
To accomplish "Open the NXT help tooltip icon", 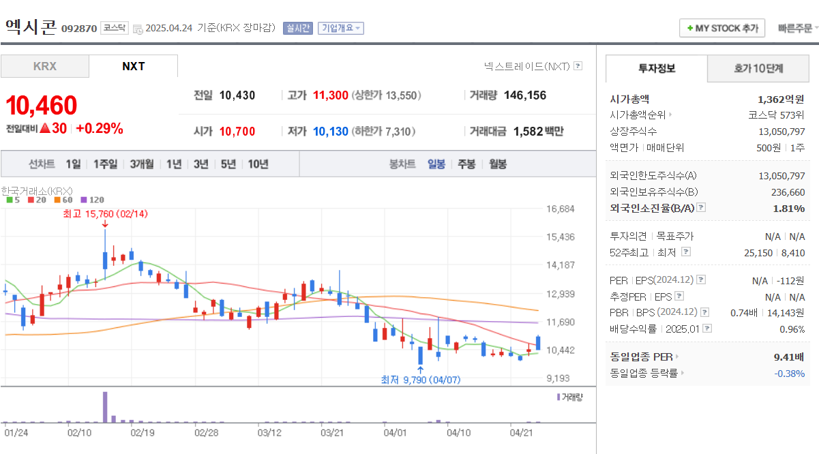I will coord(577,65).
